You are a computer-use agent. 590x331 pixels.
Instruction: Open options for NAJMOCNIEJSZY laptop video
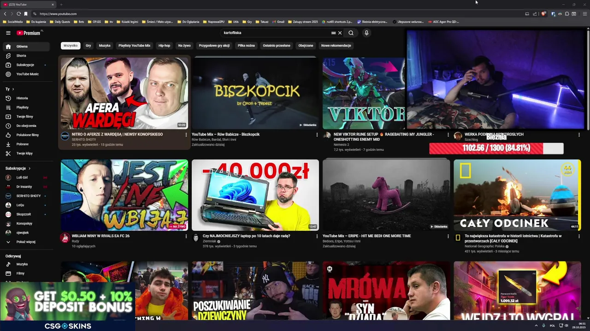pos(317,236)
